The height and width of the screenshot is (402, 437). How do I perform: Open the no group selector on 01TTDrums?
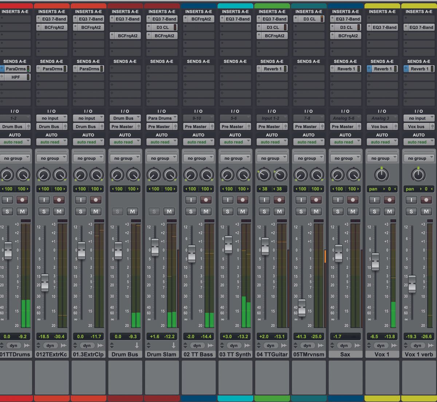[15, 158]
